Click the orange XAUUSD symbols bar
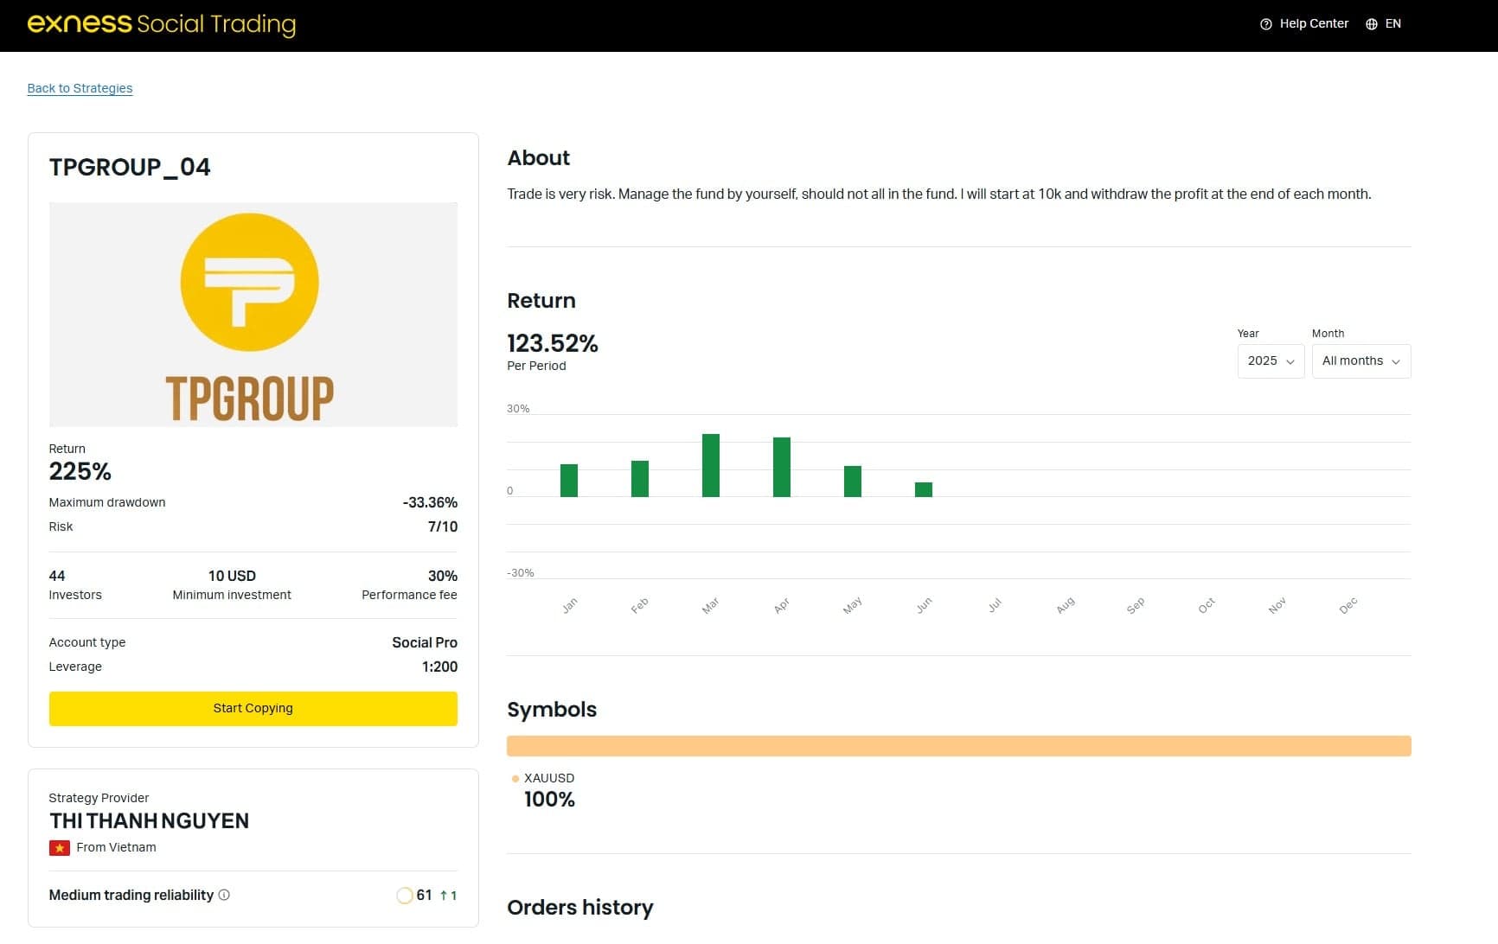The width and height of the screenshot is (1498, 944). point(958,746)
